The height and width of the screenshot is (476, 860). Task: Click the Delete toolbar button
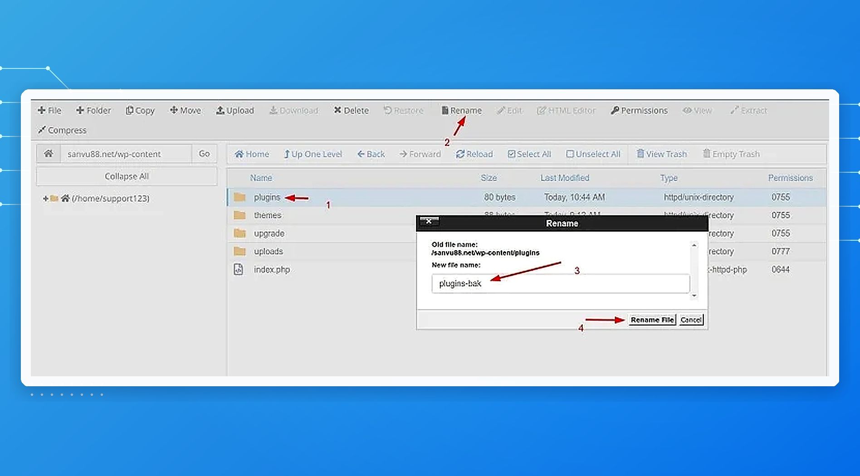click(352, 110)
